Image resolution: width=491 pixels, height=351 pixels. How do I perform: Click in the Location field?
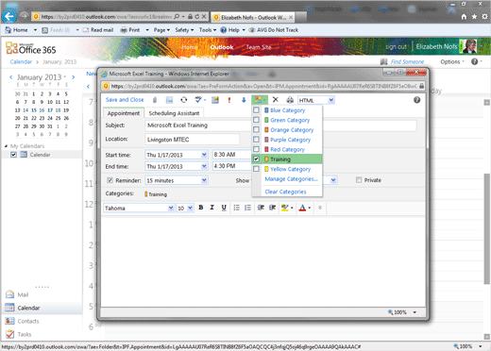click(x=192, y=140)
